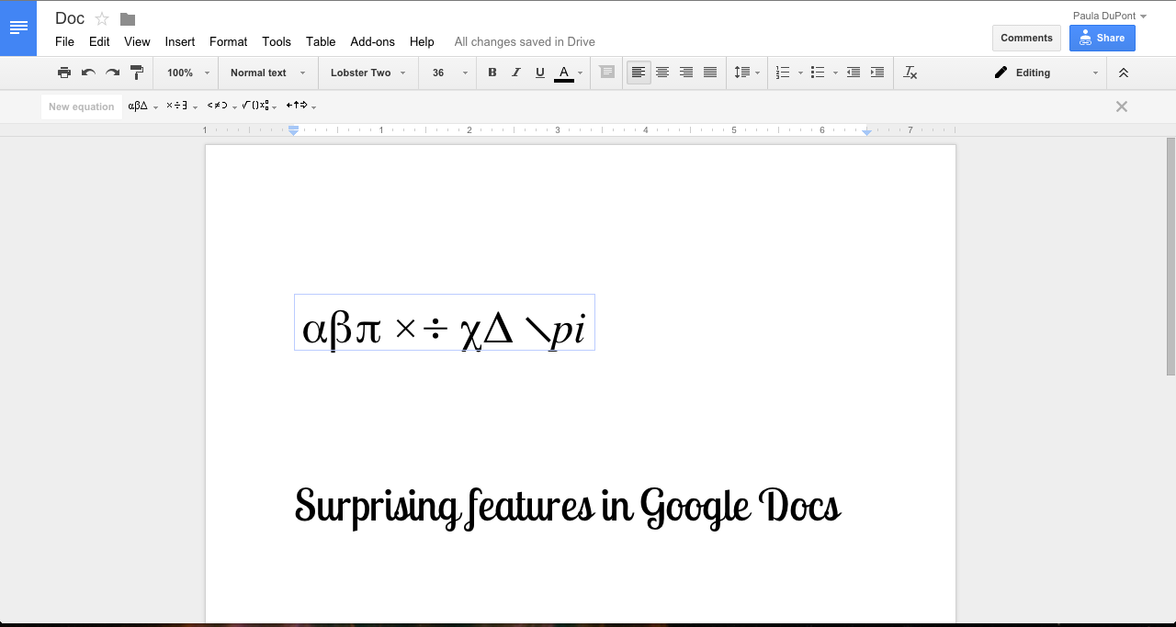This screenshot has height=627, width=1176.
Task: Click the numbered list icon
Action: tap(783, 73)
